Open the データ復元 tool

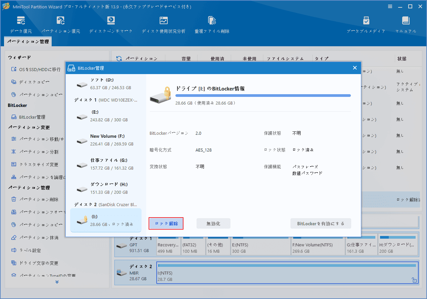coord(21,25)
